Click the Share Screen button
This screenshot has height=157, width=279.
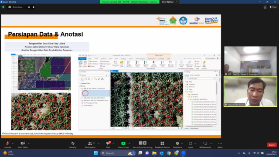pos(123,144)
